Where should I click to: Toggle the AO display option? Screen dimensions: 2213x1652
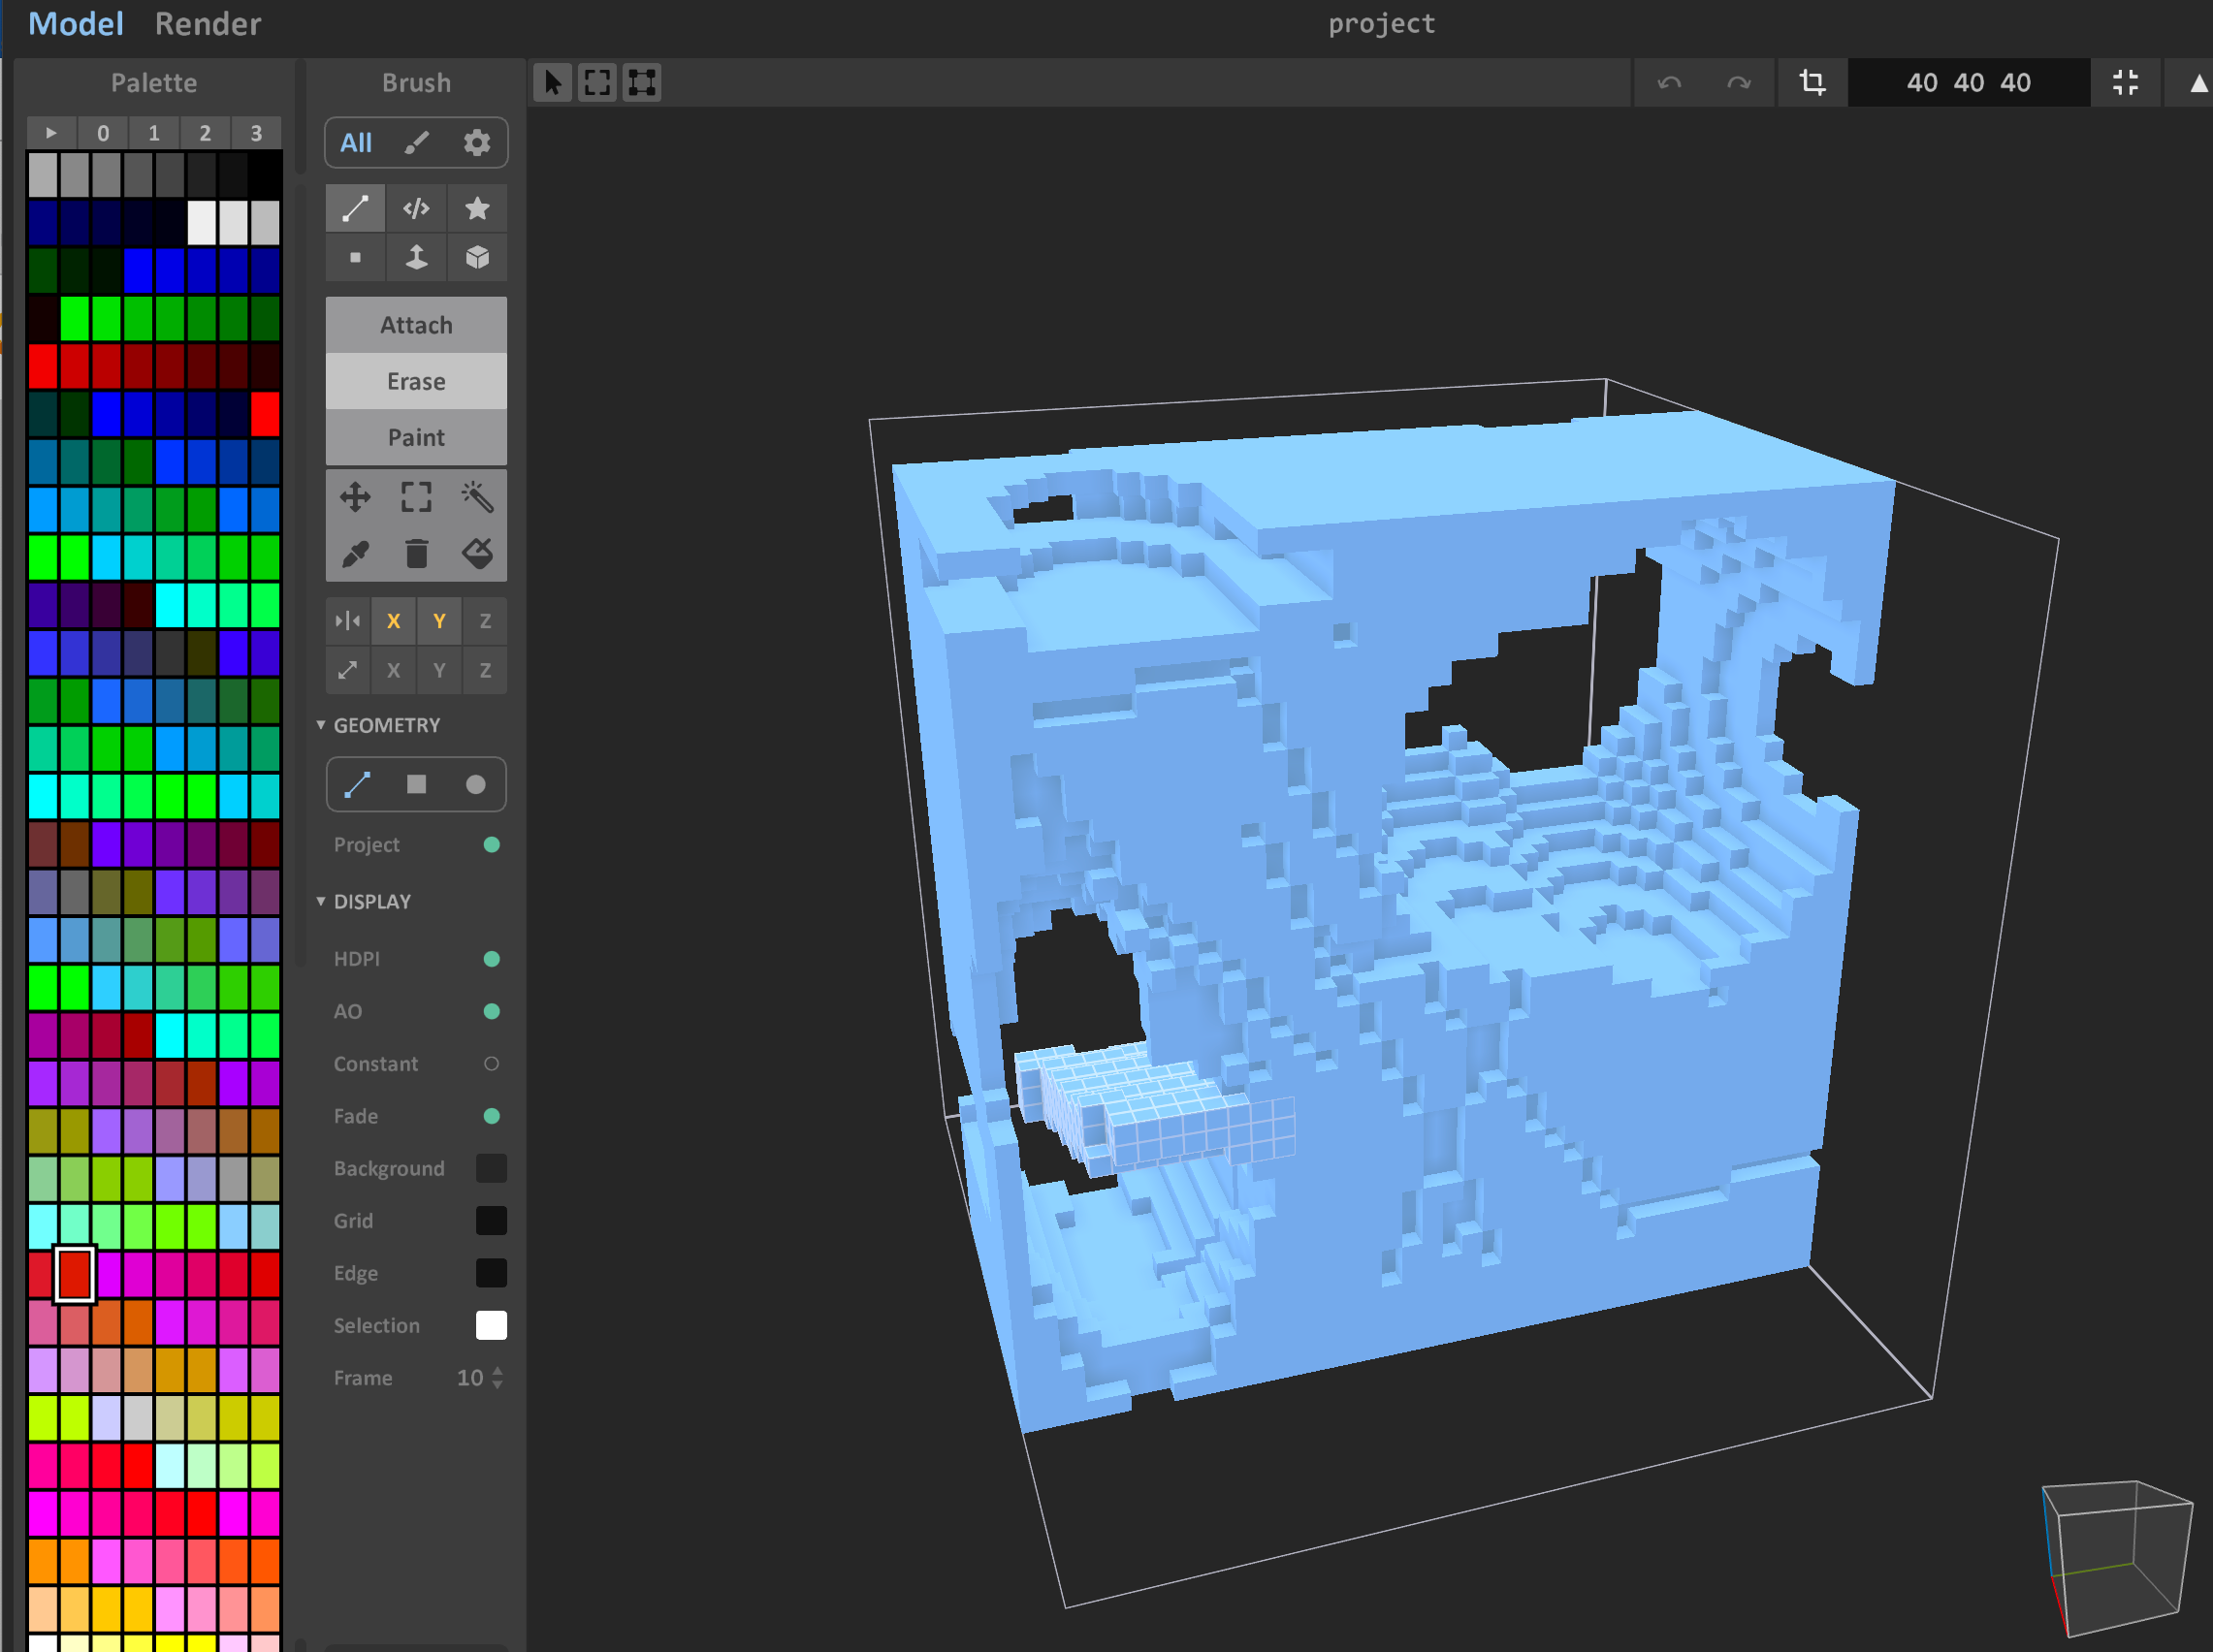point(491,1011)
